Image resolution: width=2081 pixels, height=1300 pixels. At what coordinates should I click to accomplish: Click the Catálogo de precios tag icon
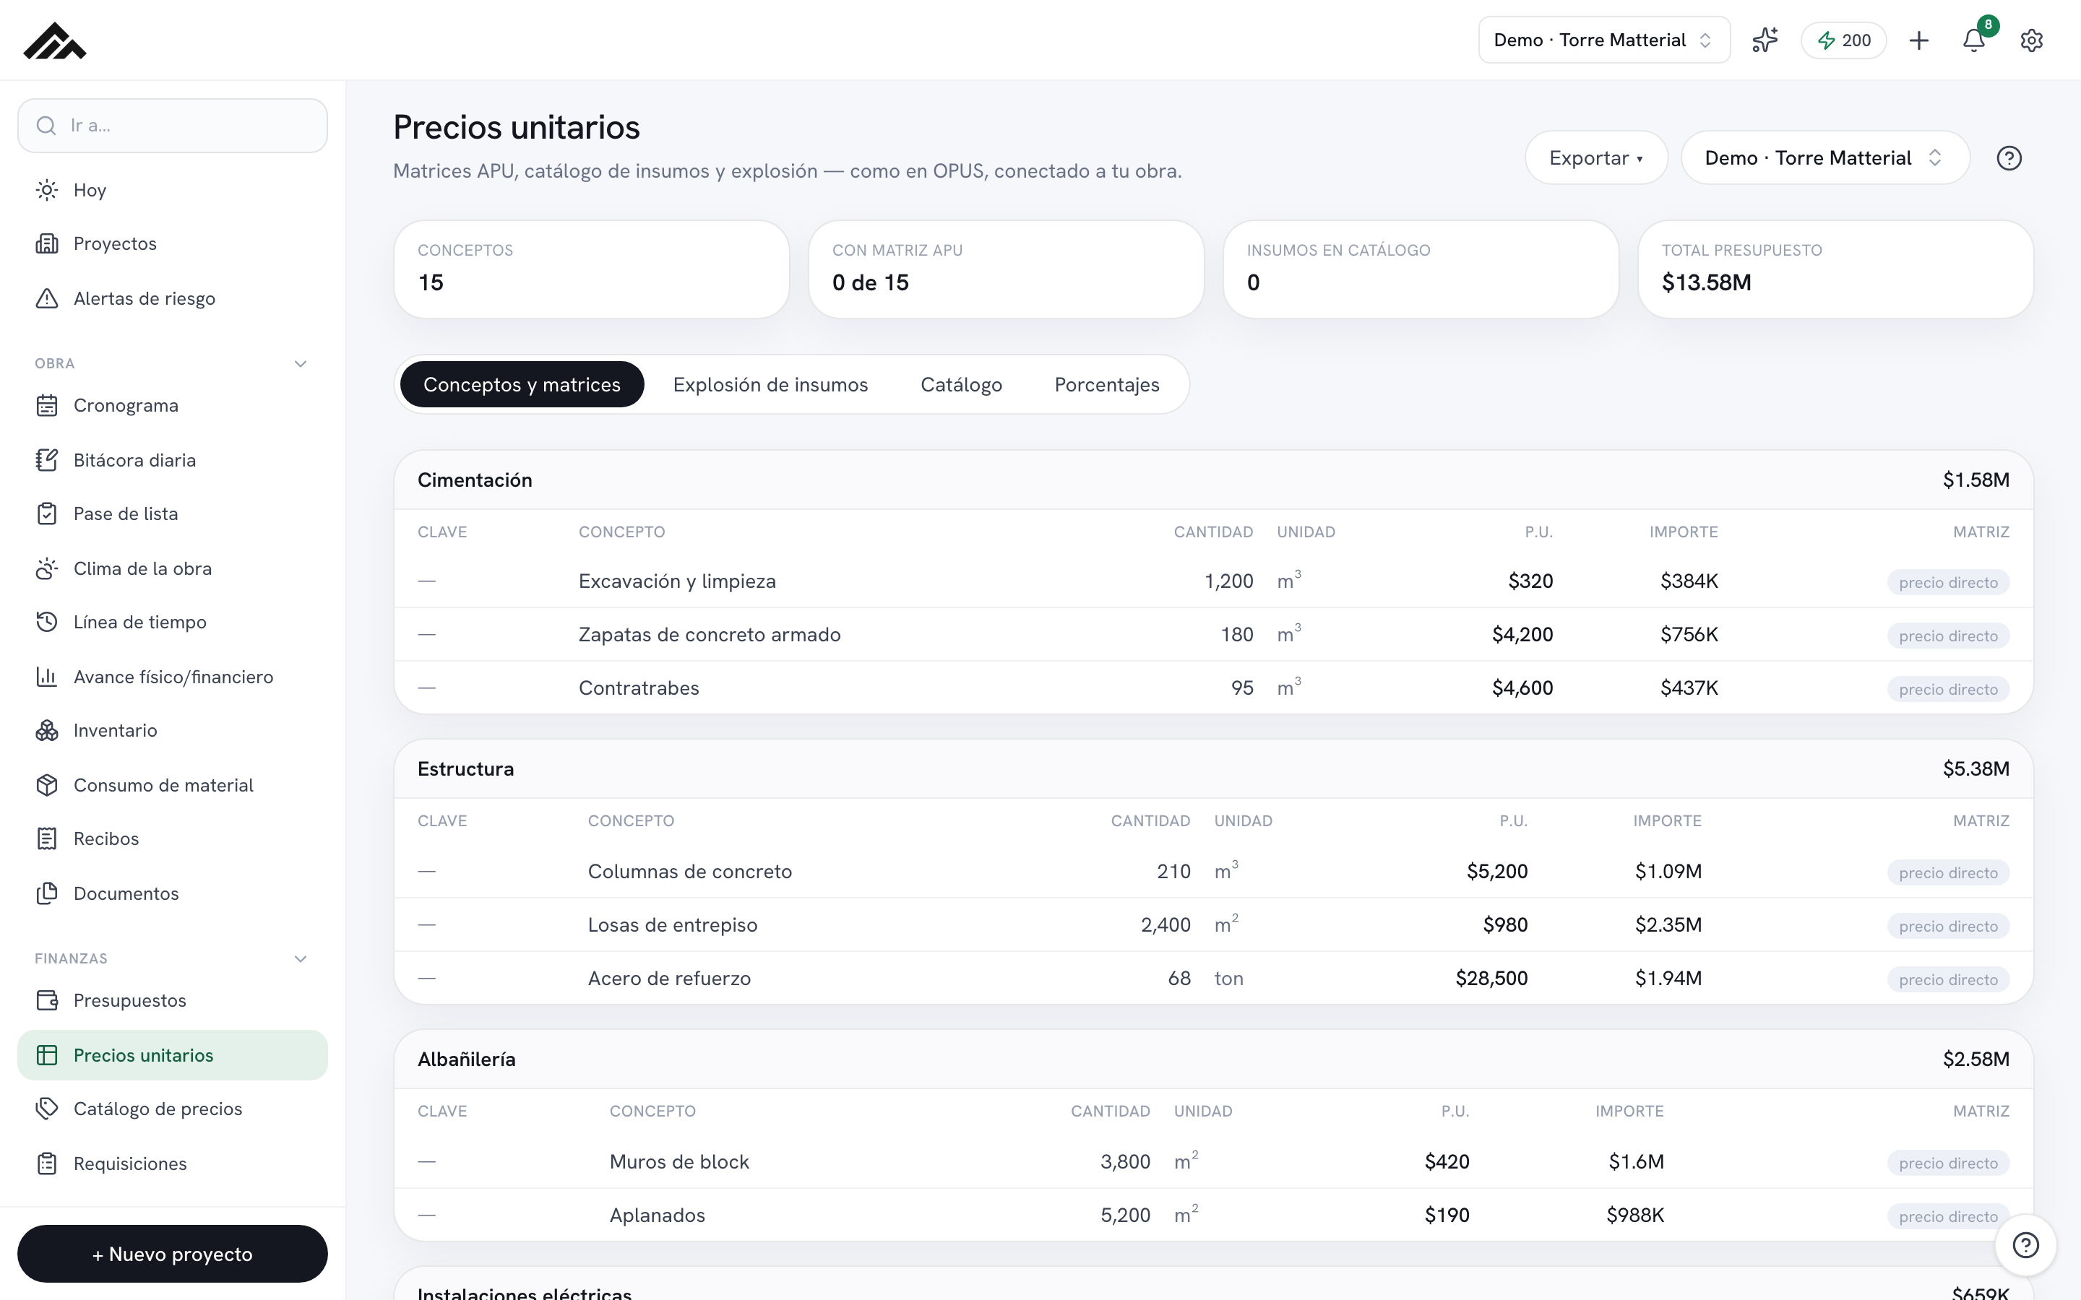pos(47,1109)
